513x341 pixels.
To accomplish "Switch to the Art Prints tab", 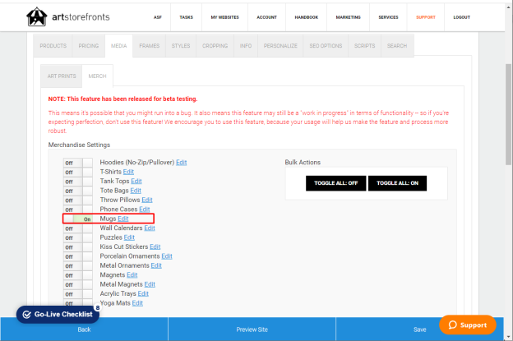I will point(62,76).
